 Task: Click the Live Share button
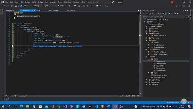[181, 6]
